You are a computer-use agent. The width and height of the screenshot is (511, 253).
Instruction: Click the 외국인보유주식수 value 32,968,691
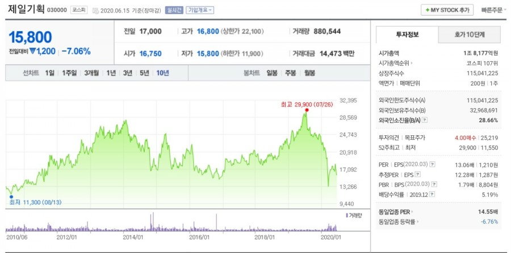pyautogui.click(x=484, y=110)
